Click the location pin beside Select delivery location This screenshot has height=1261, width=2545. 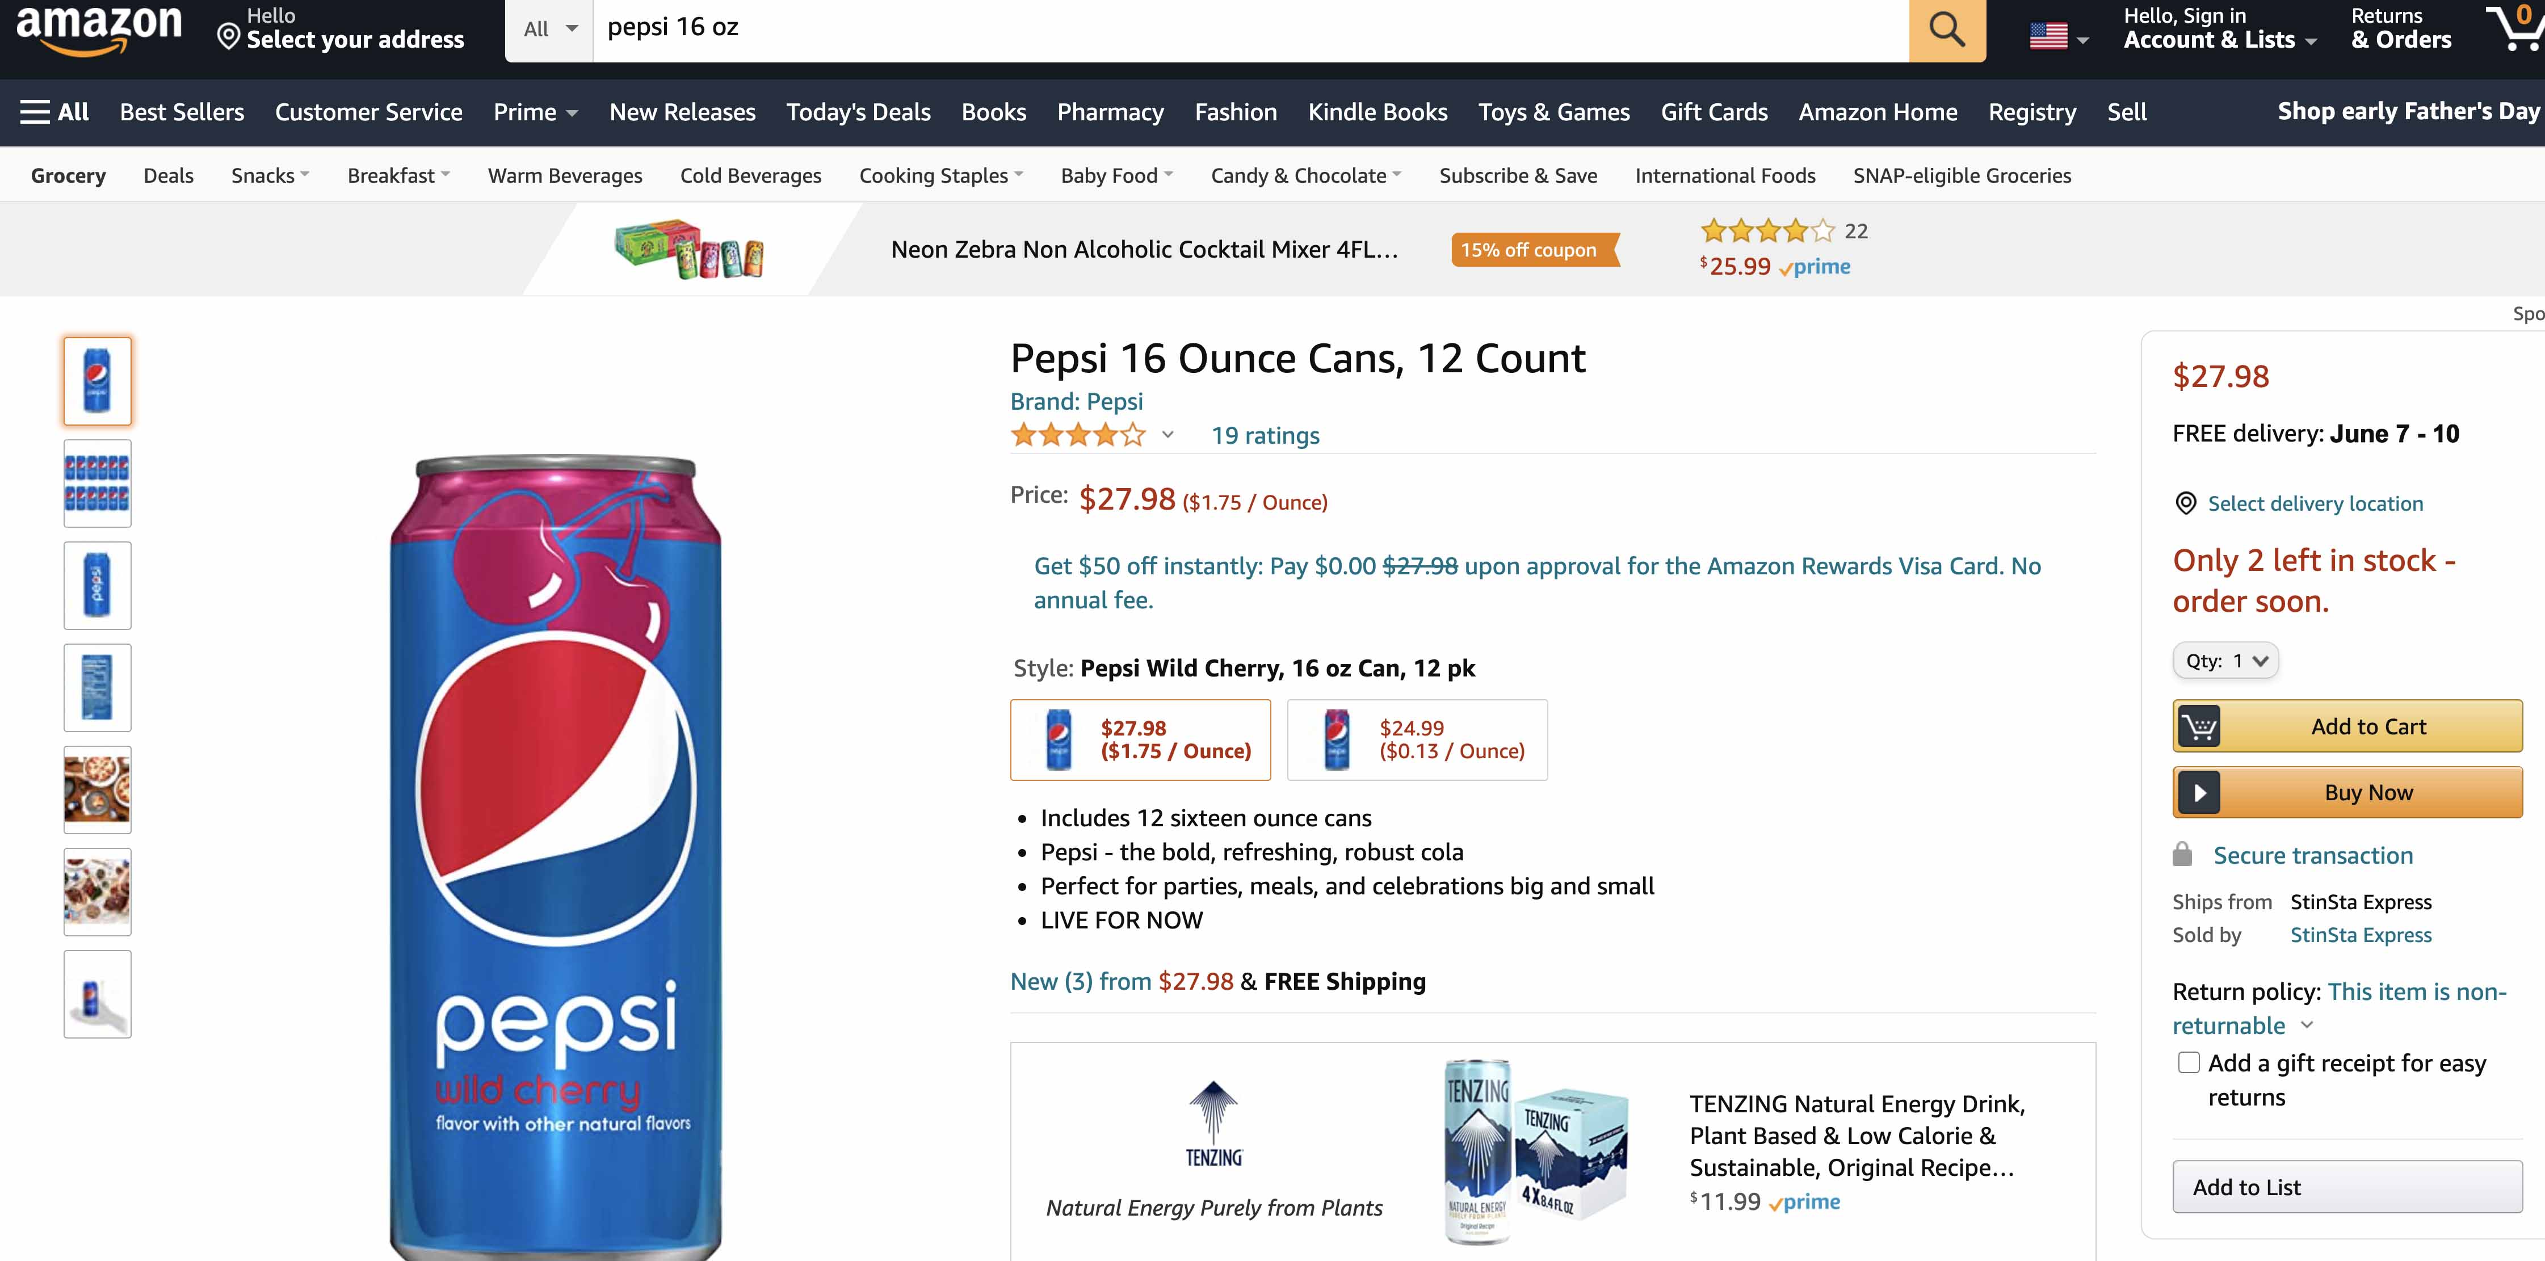point(2186,503)
